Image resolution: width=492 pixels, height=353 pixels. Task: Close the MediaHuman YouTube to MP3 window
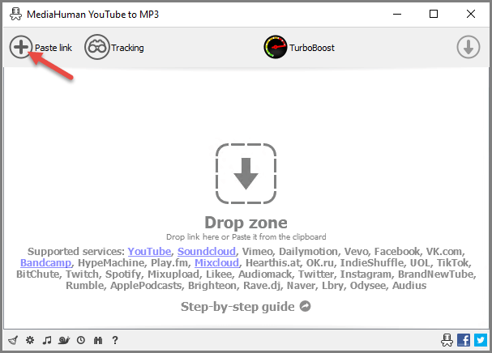coord(471,14)
